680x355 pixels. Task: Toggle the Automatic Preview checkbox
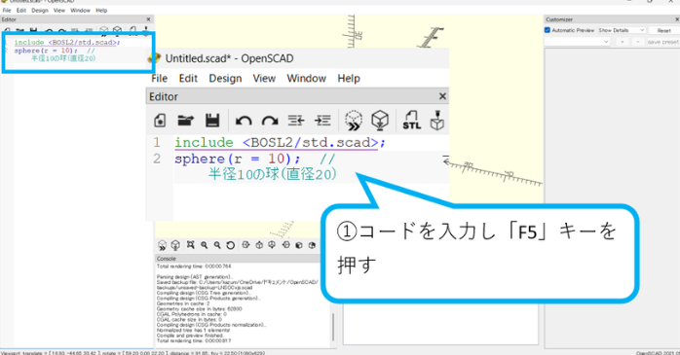coord(548,30)
